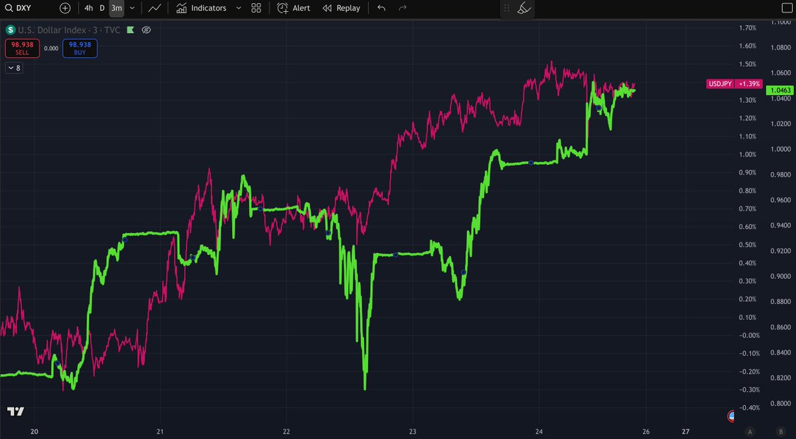The image size is (796, 439).
Task: Open the line chart style selector
Action: click(x=155, y=8)
